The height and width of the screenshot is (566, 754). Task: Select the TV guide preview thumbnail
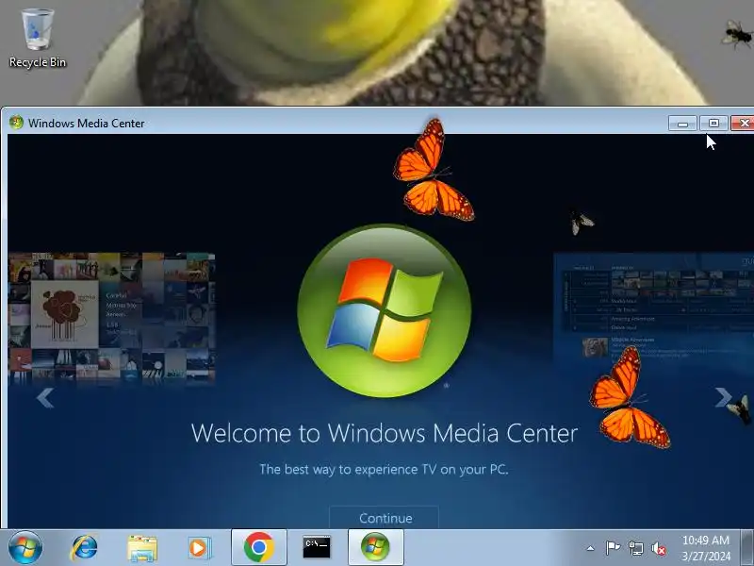[653, 308]
